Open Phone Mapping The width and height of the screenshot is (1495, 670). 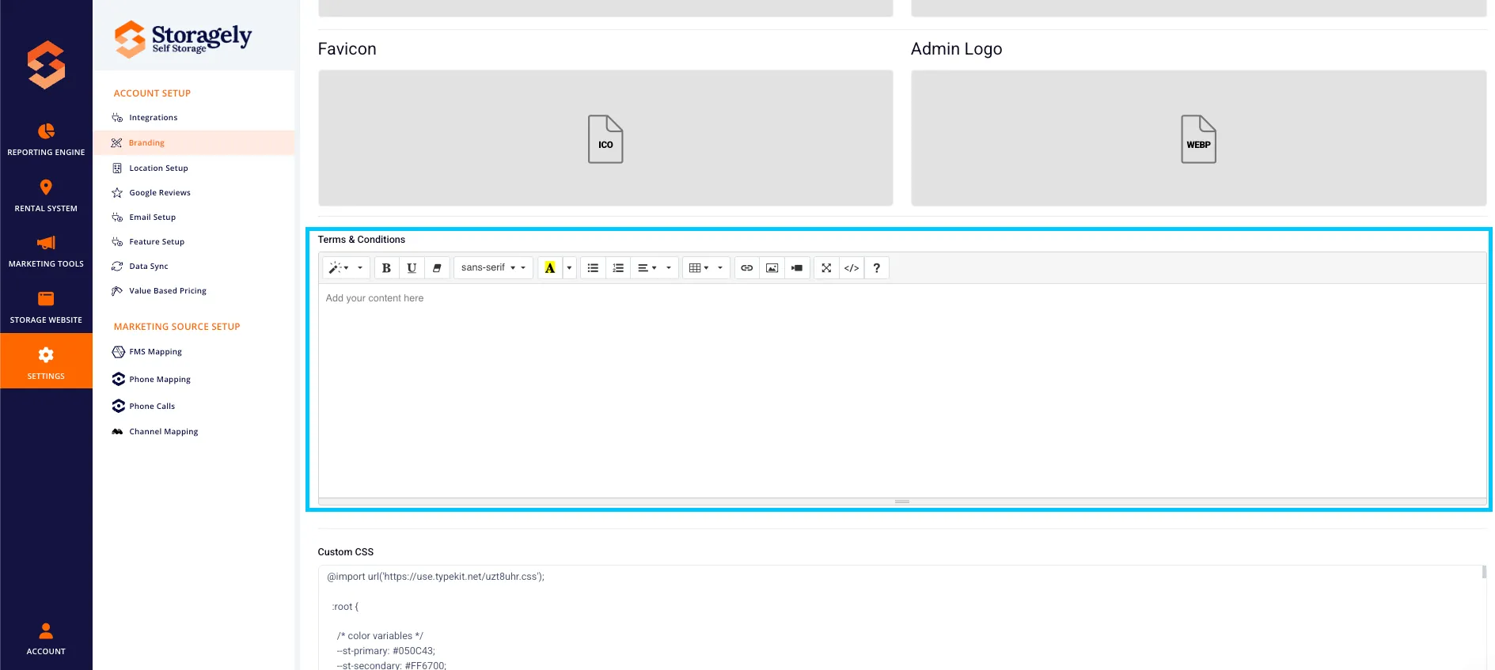point(160,380)
